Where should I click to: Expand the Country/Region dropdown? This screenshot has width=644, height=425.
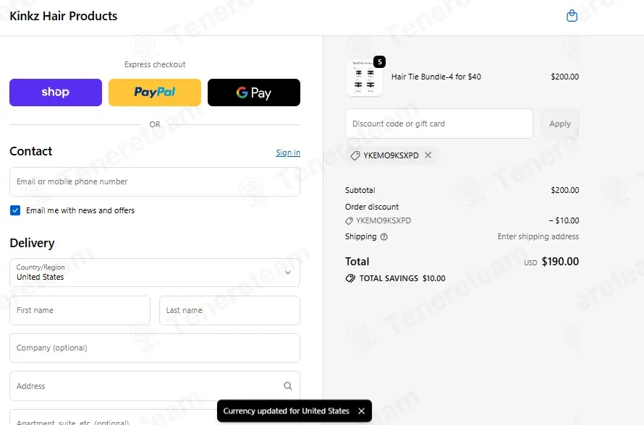(155, 272)
